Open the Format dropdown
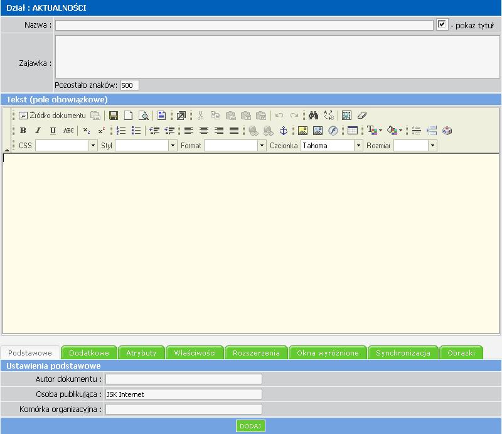 coord(262,146)
